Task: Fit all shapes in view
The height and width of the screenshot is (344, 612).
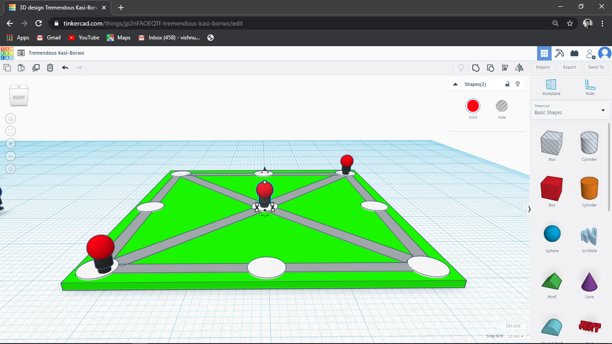Action: (x=11, y=131)
